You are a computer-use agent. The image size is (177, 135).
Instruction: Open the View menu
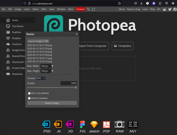(x=52, y=9)
